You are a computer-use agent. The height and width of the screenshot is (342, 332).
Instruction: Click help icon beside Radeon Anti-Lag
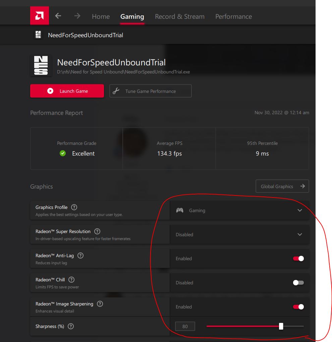point(80,255)
